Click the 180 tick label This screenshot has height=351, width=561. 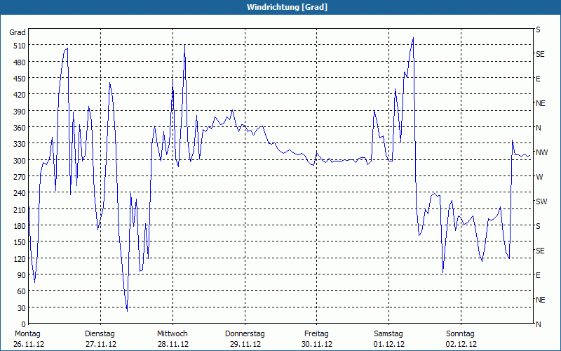(x=20, y=226)
